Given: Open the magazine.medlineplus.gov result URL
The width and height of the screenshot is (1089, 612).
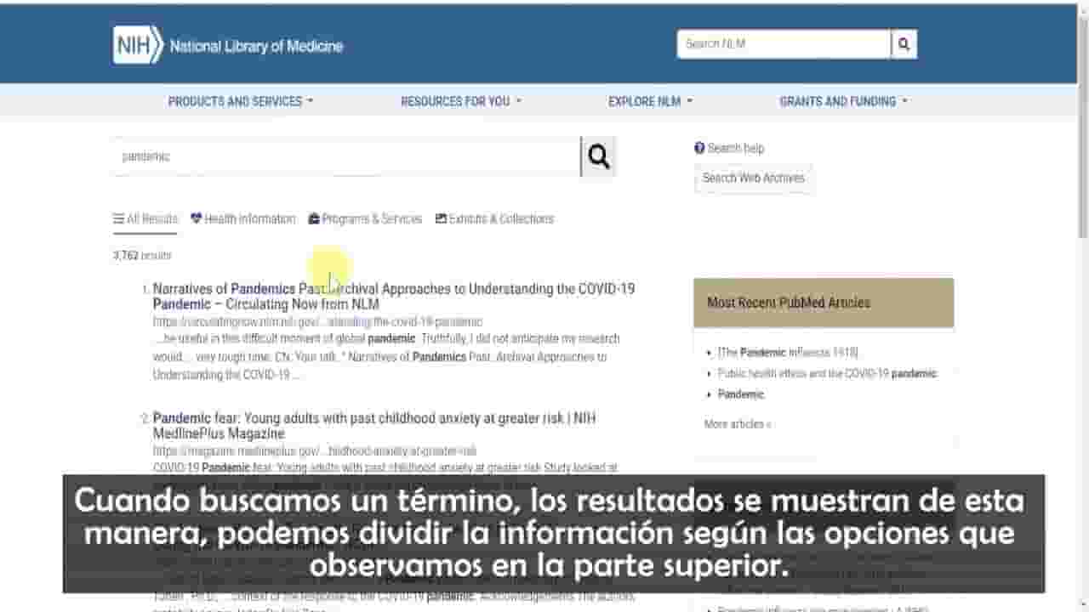Looking at the screenshot, I should pos(315,451).
